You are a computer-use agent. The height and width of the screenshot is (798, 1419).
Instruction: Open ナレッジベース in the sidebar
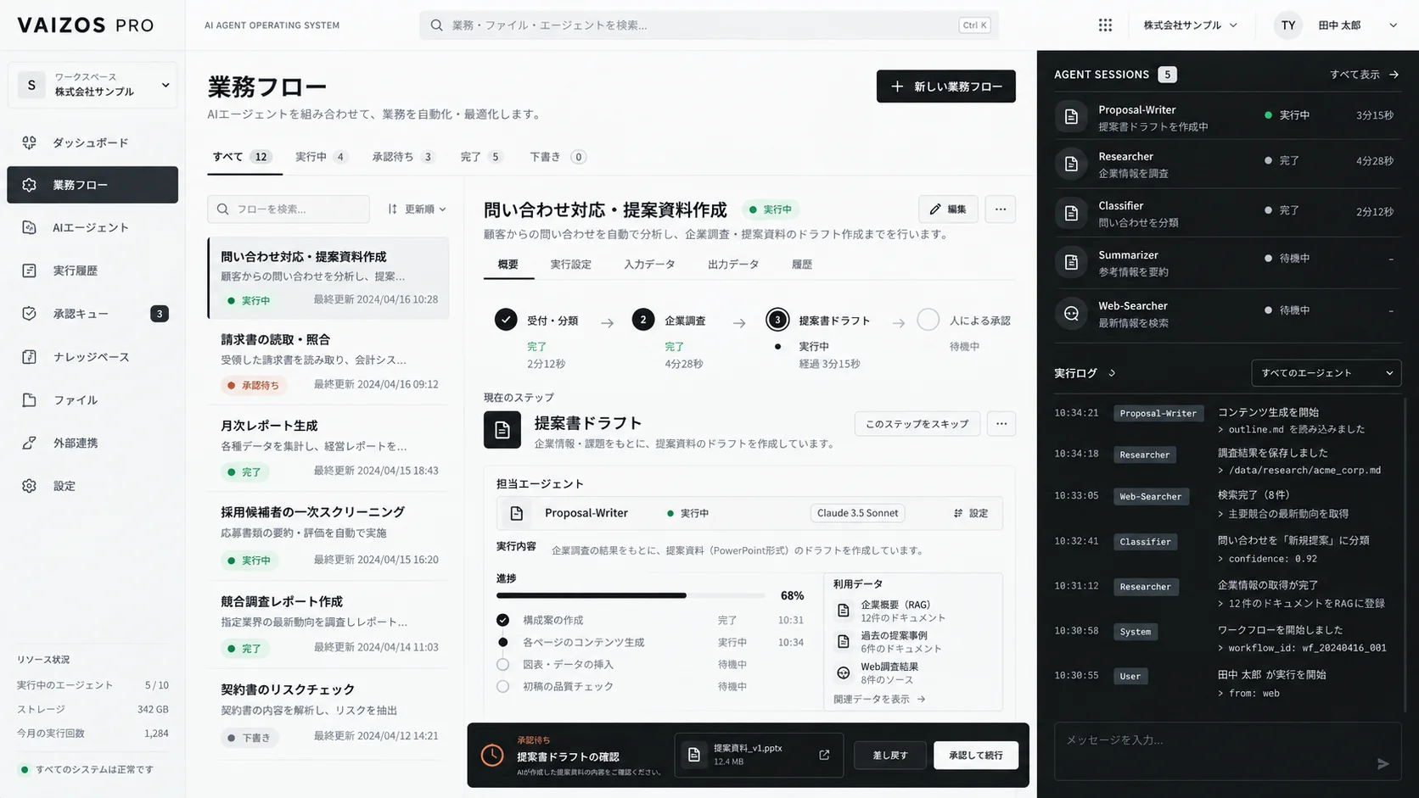tap(93, 357)
